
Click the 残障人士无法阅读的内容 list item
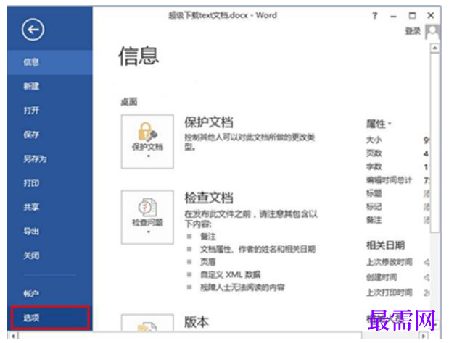tap(242, 287)
